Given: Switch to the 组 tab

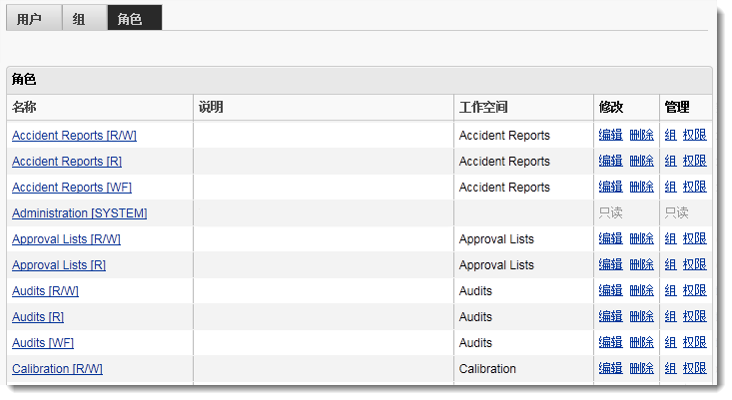Looking at the screenshot, I should tap(79, 19).
